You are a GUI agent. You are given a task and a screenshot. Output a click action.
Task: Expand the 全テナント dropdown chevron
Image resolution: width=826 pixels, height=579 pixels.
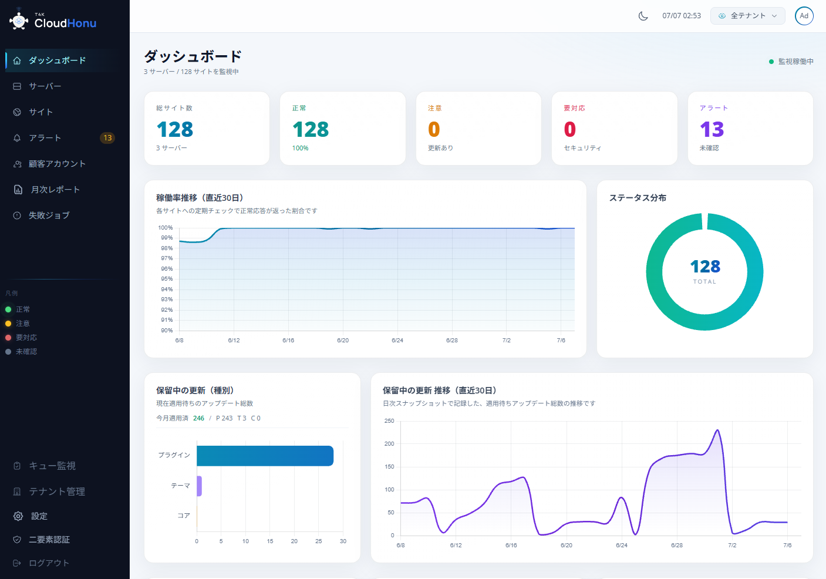click(x=774, y=16)
